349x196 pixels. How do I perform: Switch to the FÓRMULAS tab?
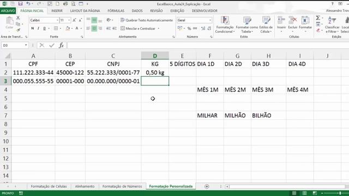(x=116, y=11)
